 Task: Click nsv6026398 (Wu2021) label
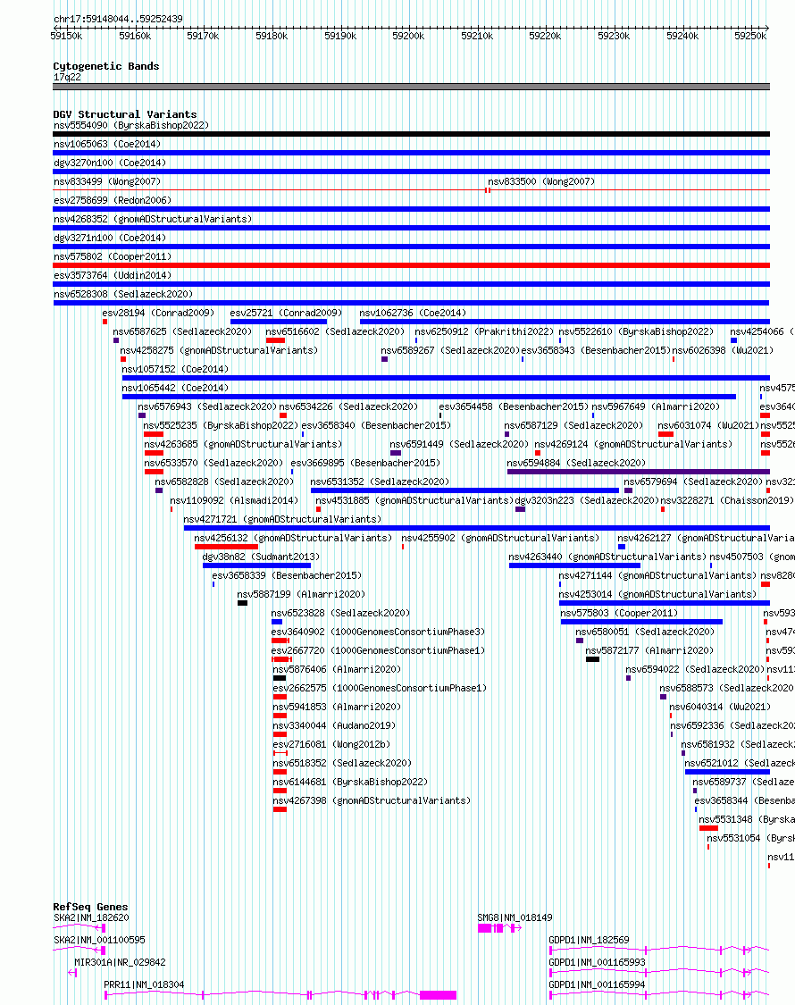coord(723,350)
